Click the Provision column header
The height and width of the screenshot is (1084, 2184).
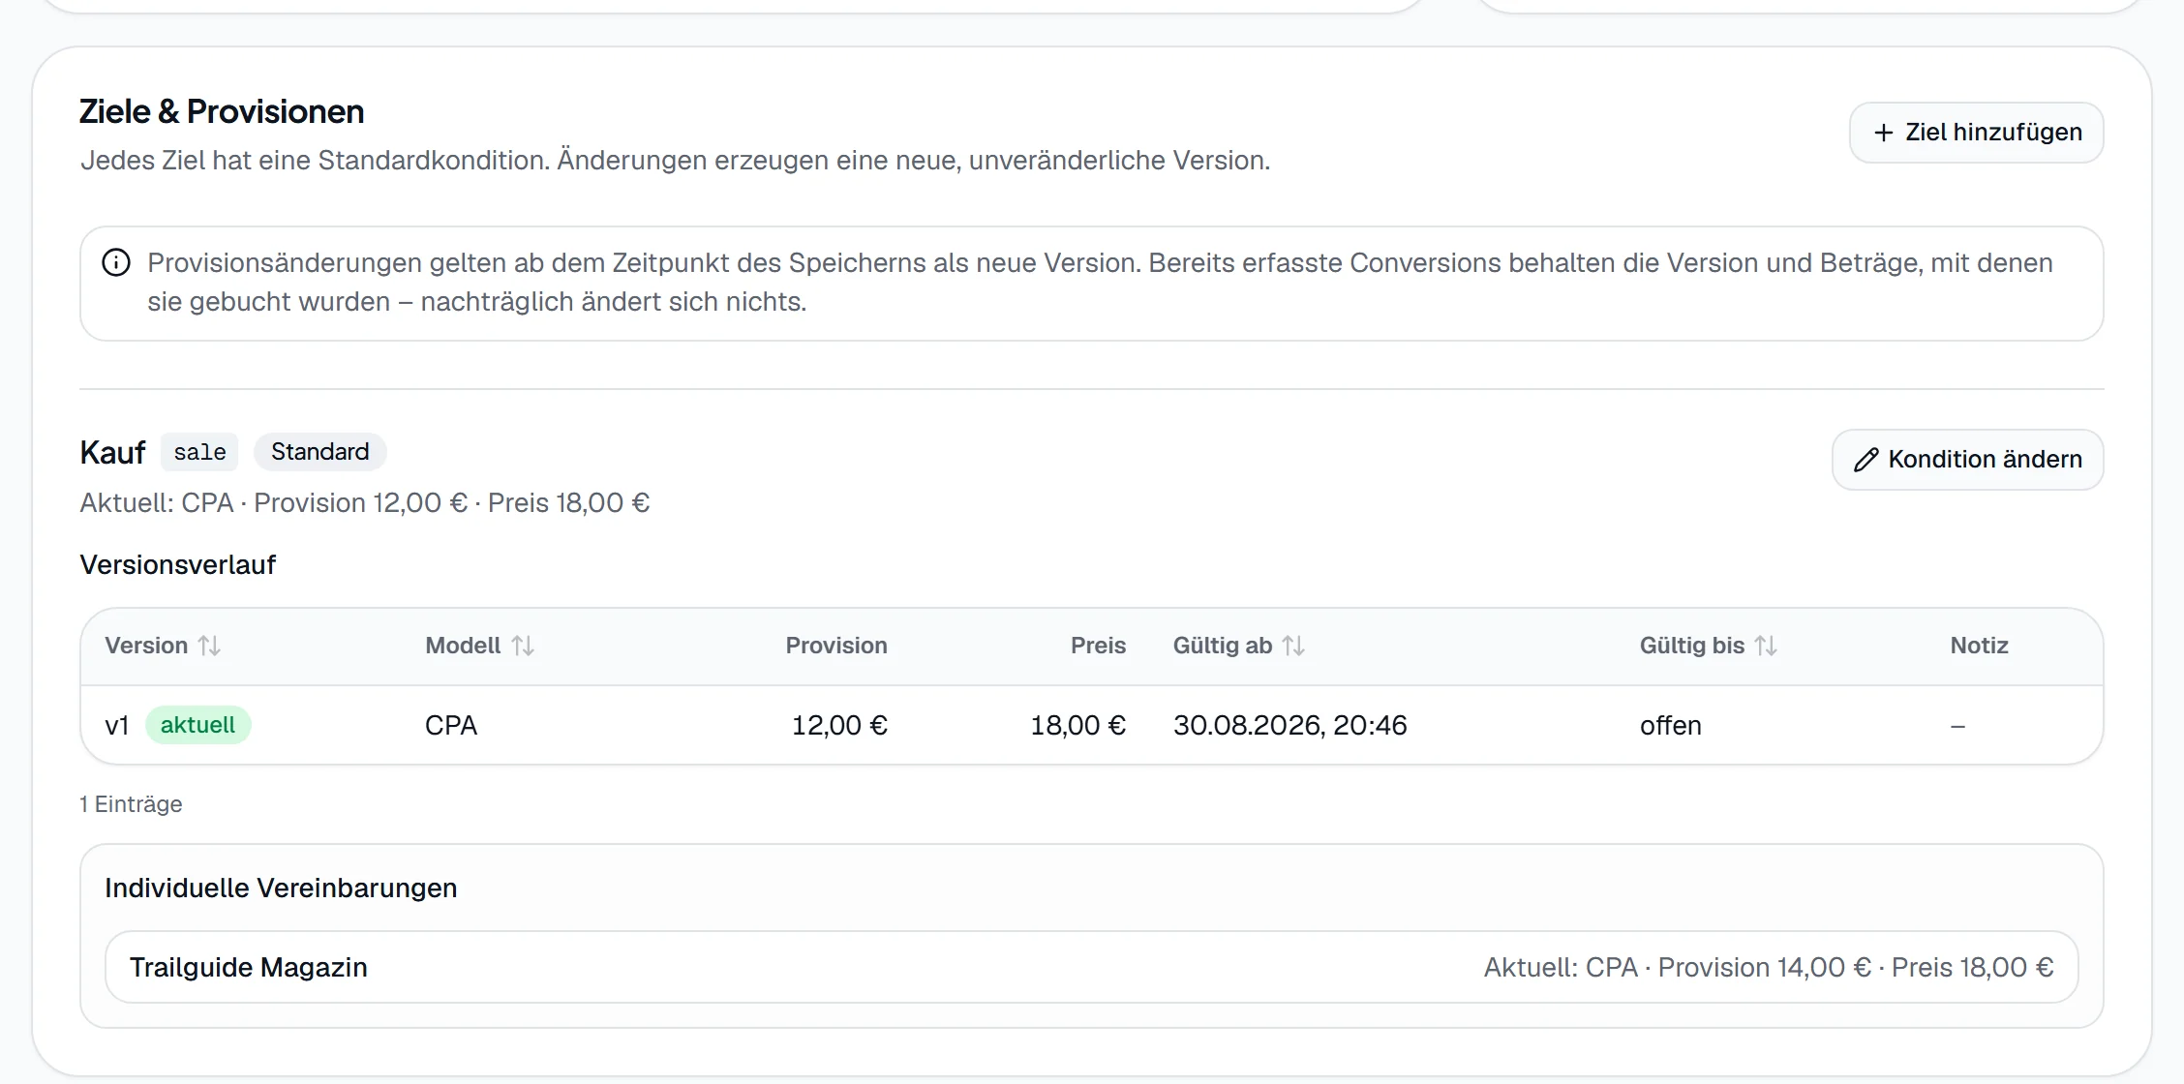836,646
